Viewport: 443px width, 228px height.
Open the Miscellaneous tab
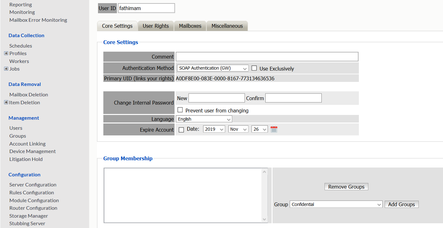coord(227,26)
